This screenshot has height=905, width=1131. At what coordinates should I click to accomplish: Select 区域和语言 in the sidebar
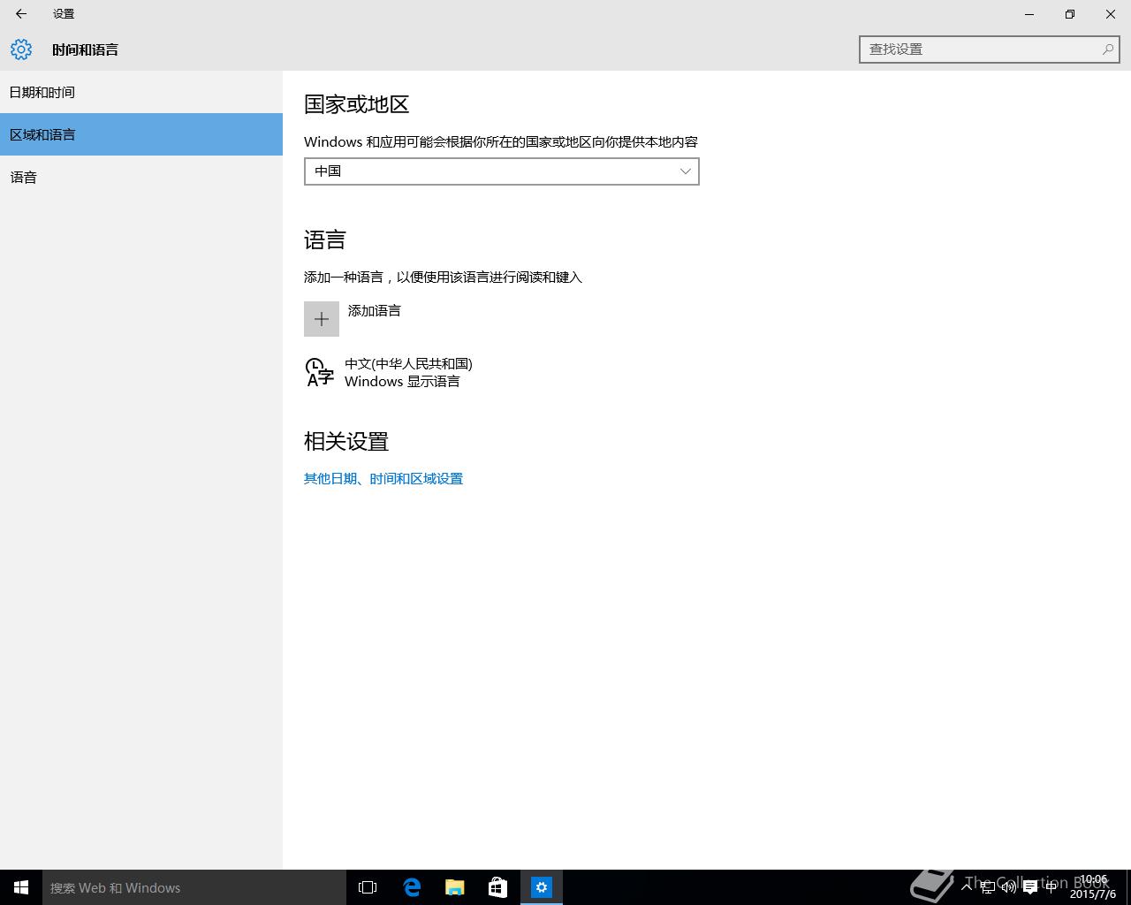click(x=141, y=134)
